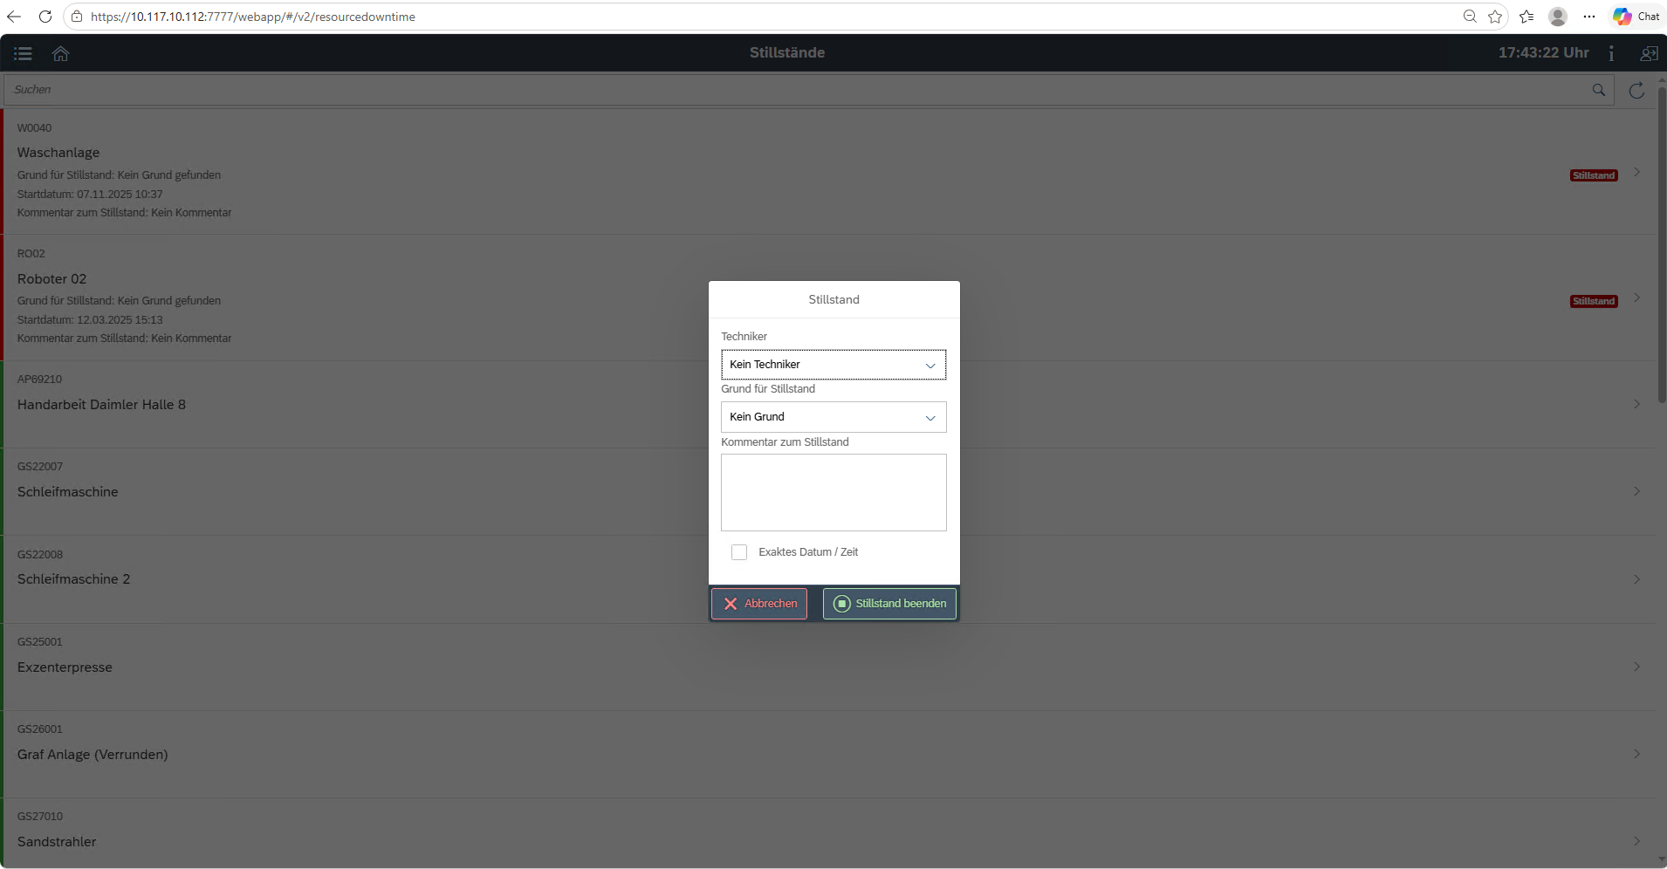Click Abbrechen button
This screenshot has width=1667, height=869.
pos(759,604)
